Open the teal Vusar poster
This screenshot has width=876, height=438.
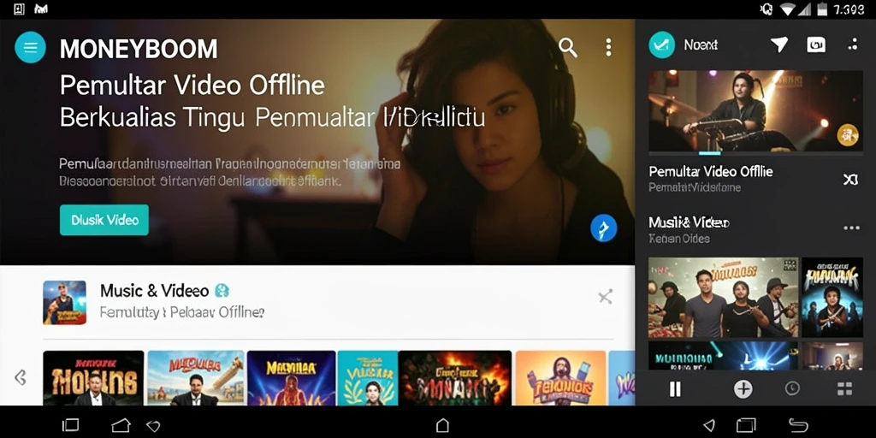point(368,377)
